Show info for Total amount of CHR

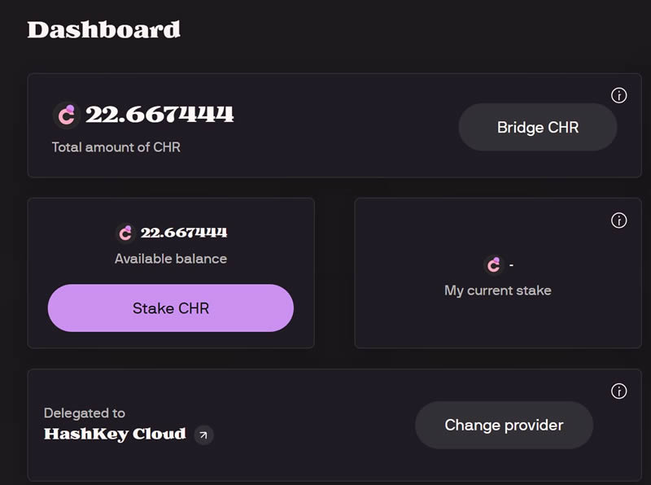pos(618,96)
